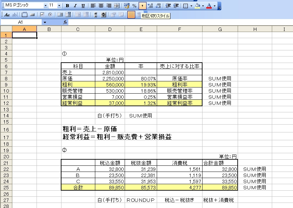The width and height of the screenshot is (293, 208).
Task: Toggle bold formatting
Action: (67, 6)
